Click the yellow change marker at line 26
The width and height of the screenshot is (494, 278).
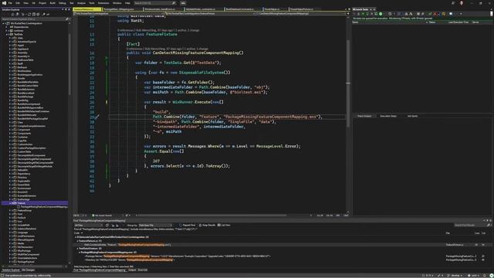point(107,102)
